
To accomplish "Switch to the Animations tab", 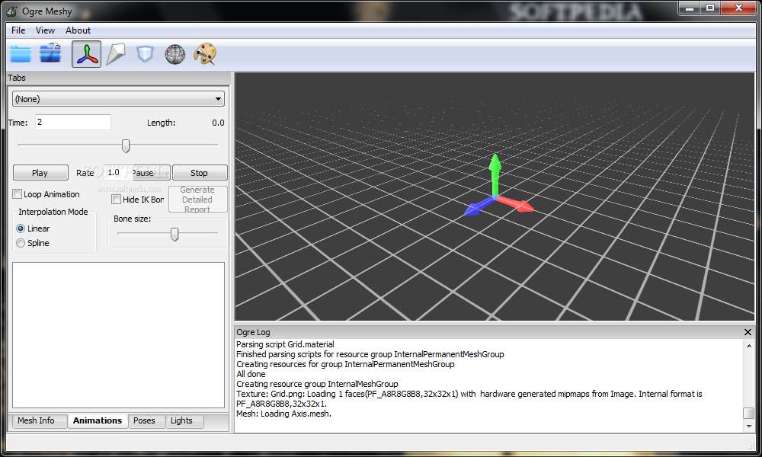I will pos(98,420).
